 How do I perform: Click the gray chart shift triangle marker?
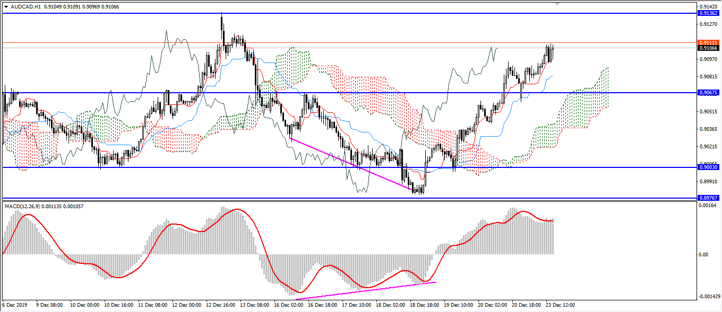[x=557, y=3]
